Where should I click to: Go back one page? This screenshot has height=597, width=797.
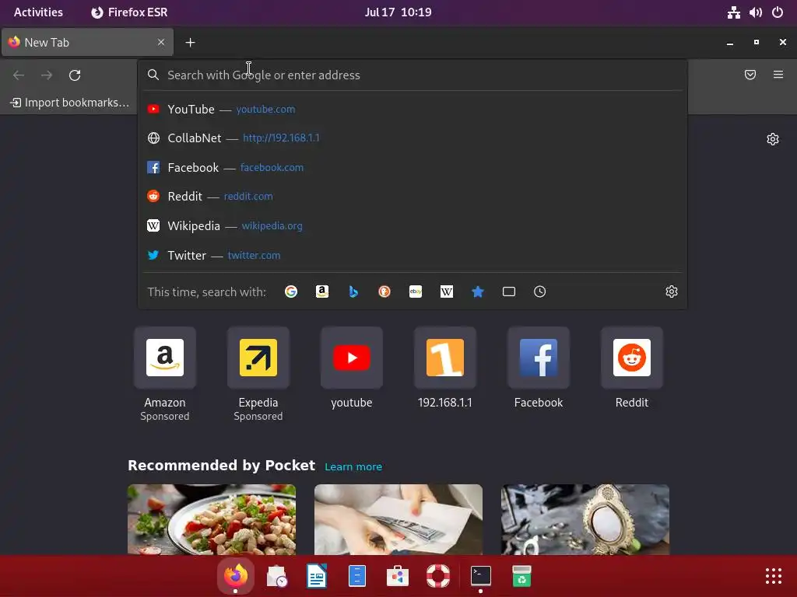(19, 75)
